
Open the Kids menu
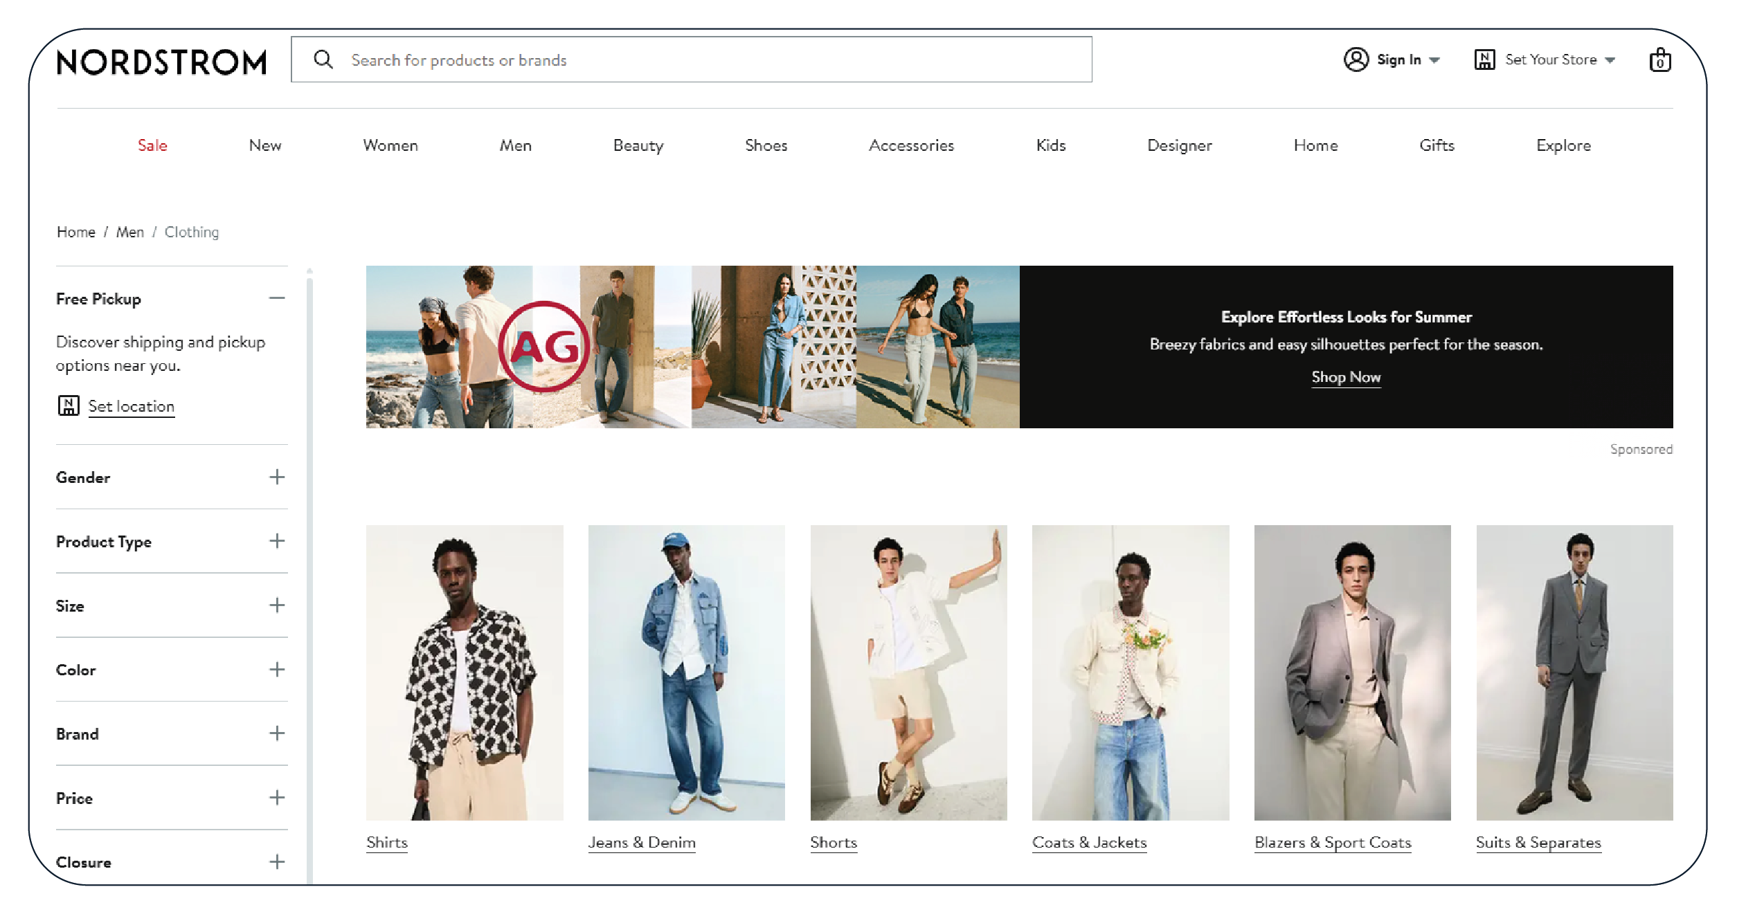coord(1051,145)
